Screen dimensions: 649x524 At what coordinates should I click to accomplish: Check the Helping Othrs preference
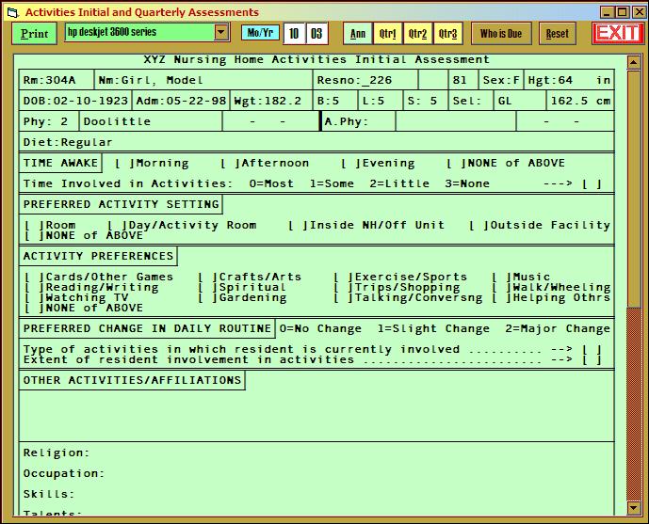pyautogui.click(x=502, y=297)
